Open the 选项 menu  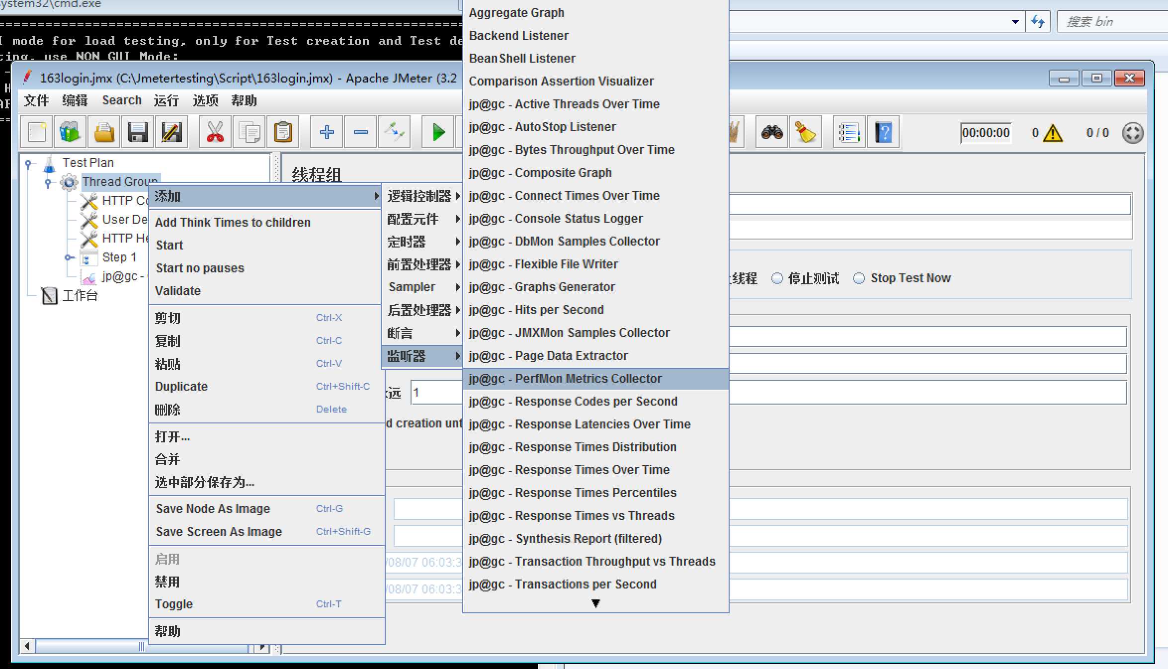205,101
